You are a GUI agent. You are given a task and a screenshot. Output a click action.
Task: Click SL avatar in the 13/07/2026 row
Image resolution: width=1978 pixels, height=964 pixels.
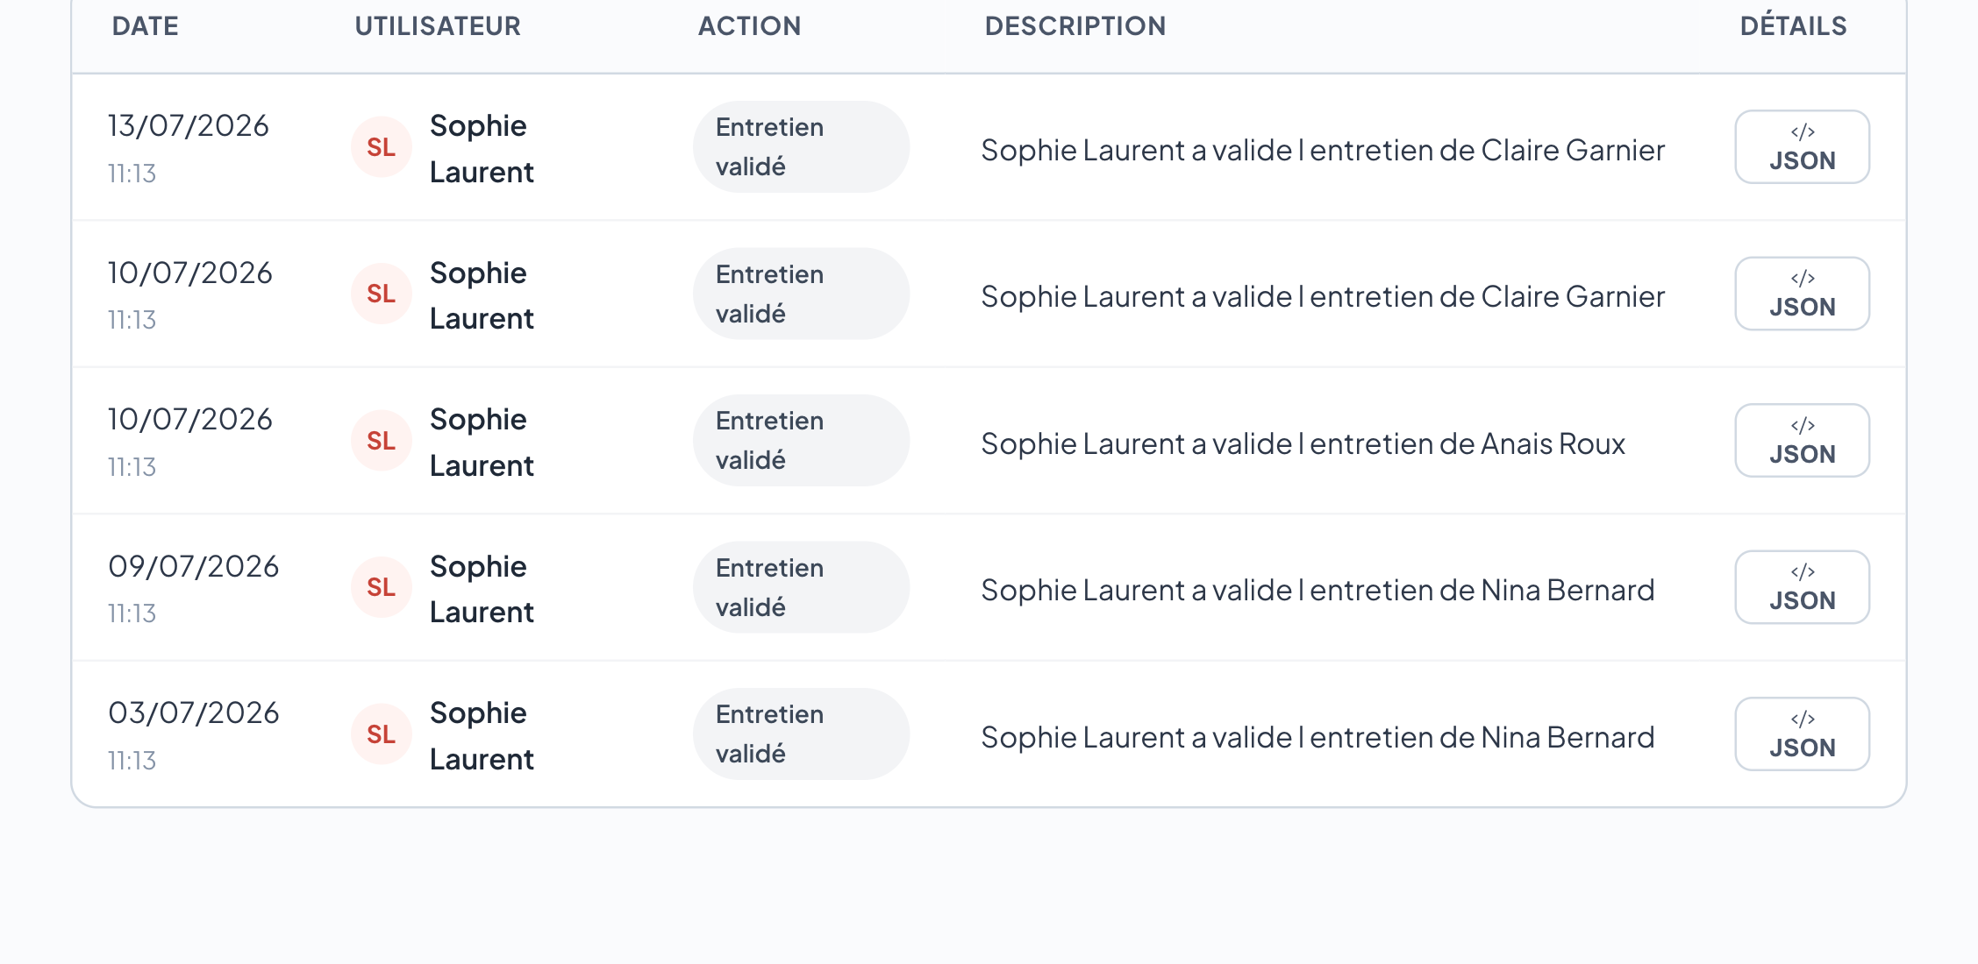382,147
